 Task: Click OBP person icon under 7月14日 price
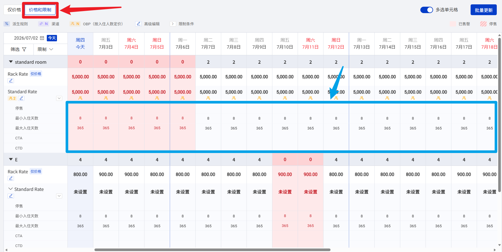pos(387,98)
